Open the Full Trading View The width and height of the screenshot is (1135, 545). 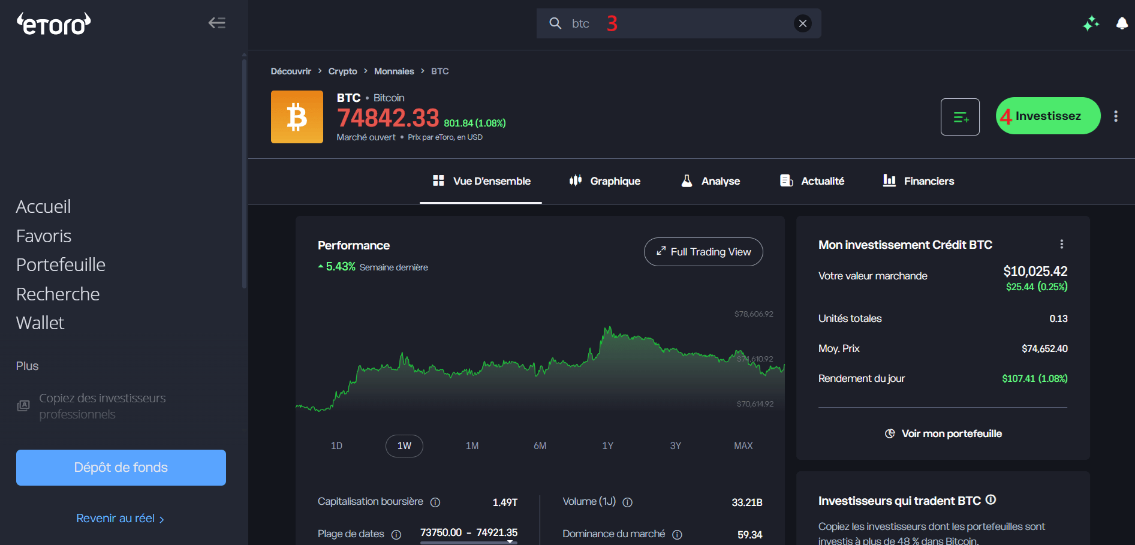coord(703,252)
